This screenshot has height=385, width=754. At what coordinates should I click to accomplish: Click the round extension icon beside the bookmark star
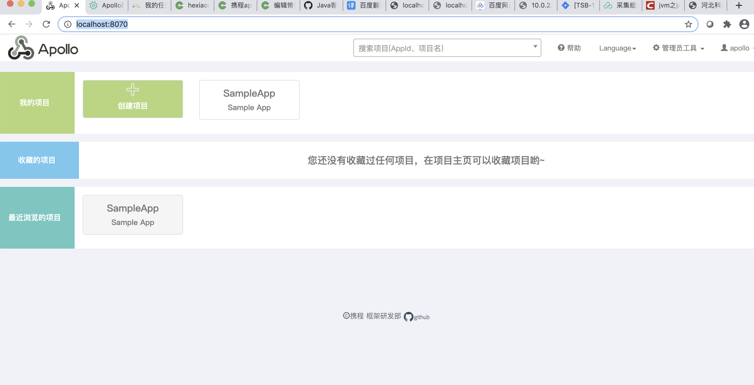(x=710, y=24)
